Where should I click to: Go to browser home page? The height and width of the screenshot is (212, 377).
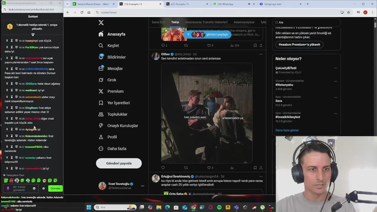pyautogui.click(x=89, y=12)
